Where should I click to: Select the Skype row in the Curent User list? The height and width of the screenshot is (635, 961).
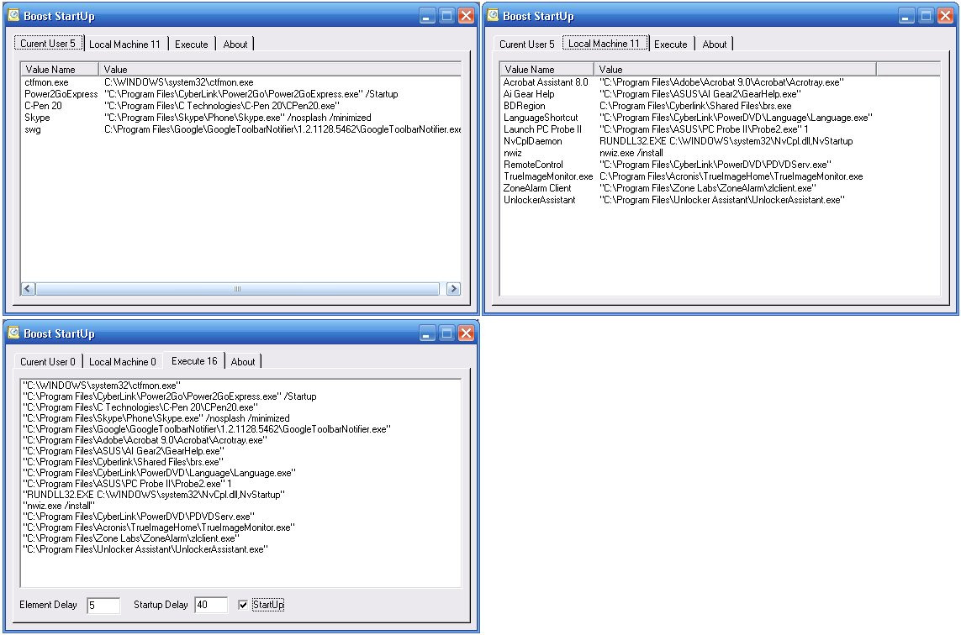[x=240, y=117]
